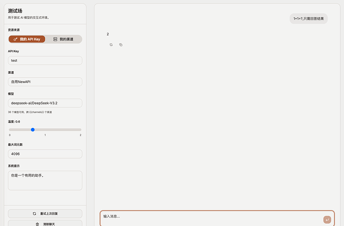
Task: Click the assistant reply text 2
Action: point(108,34)
